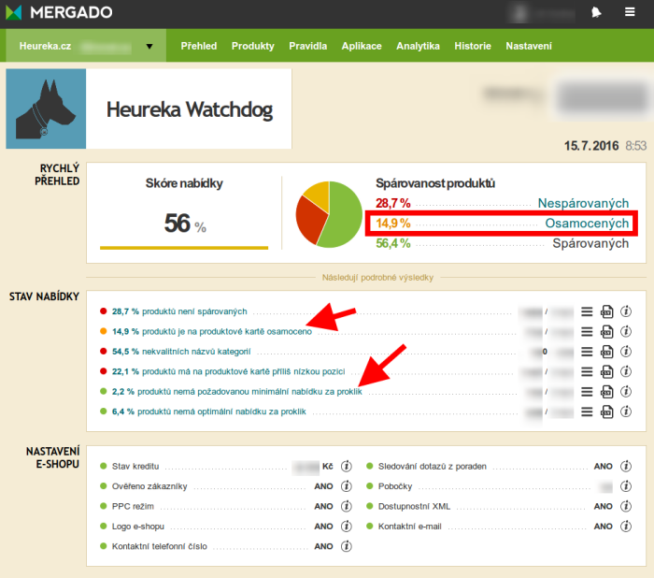Click info icon next to PPC režim
Screen dimensions: 654x578
coord(347,506)
